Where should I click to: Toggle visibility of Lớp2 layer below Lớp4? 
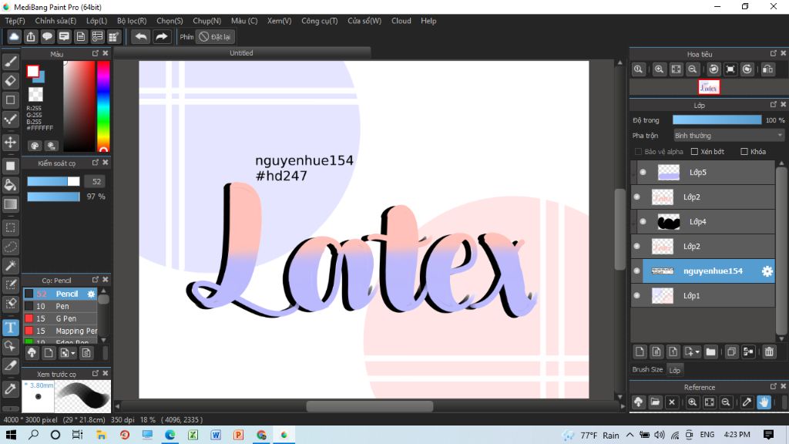tap(637, 246)
